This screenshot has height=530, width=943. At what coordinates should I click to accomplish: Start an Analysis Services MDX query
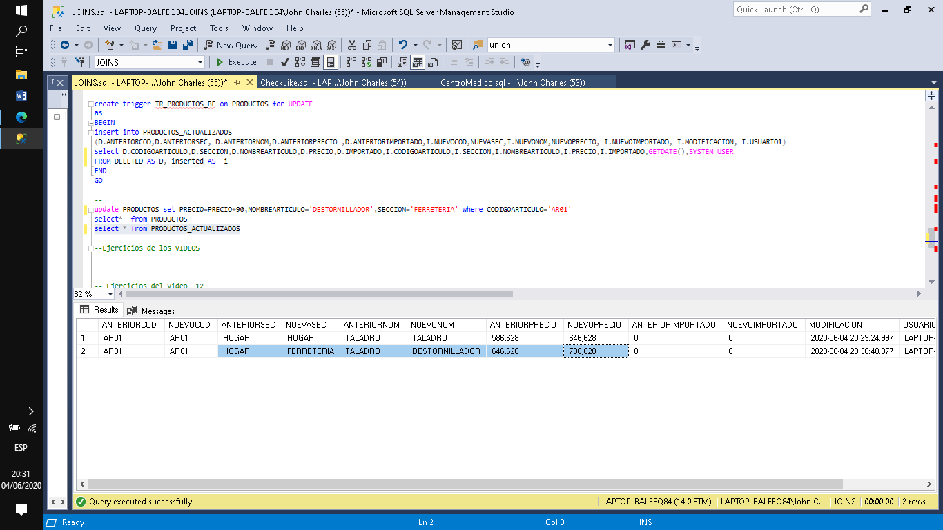click(285, 45)
